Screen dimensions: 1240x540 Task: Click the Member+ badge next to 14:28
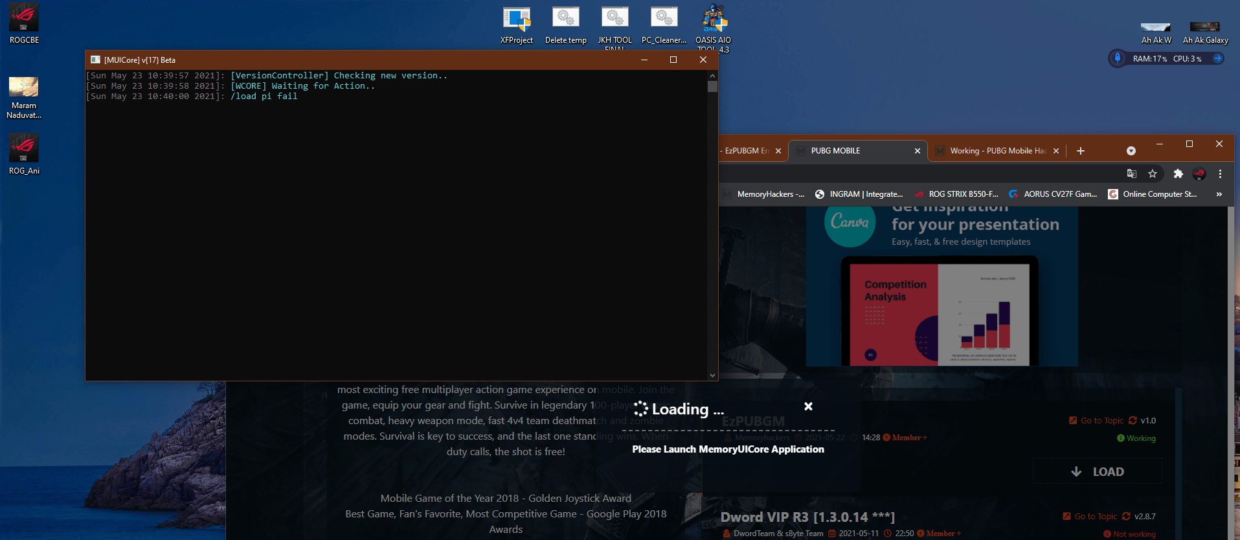click(905, 438)
